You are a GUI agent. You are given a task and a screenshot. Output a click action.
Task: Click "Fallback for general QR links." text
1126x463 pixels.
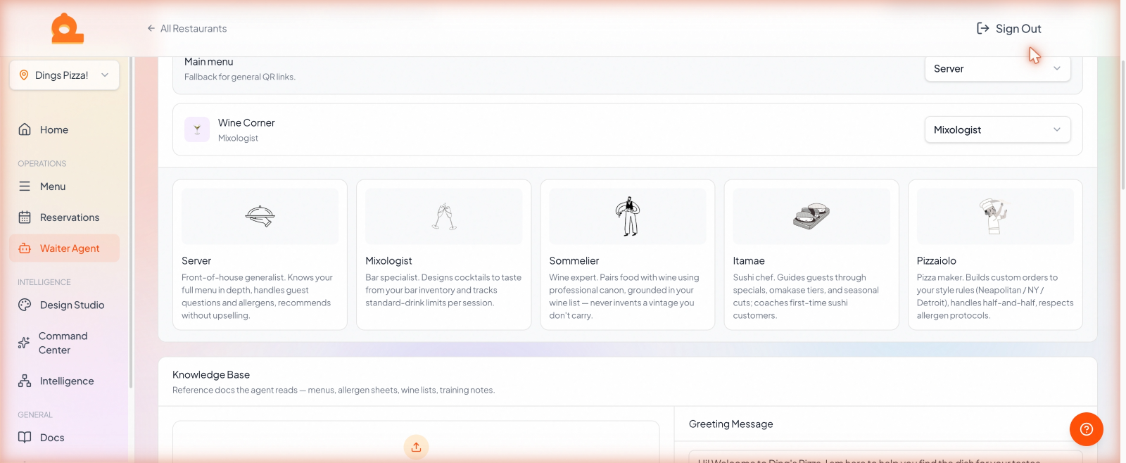pos(240,77)
